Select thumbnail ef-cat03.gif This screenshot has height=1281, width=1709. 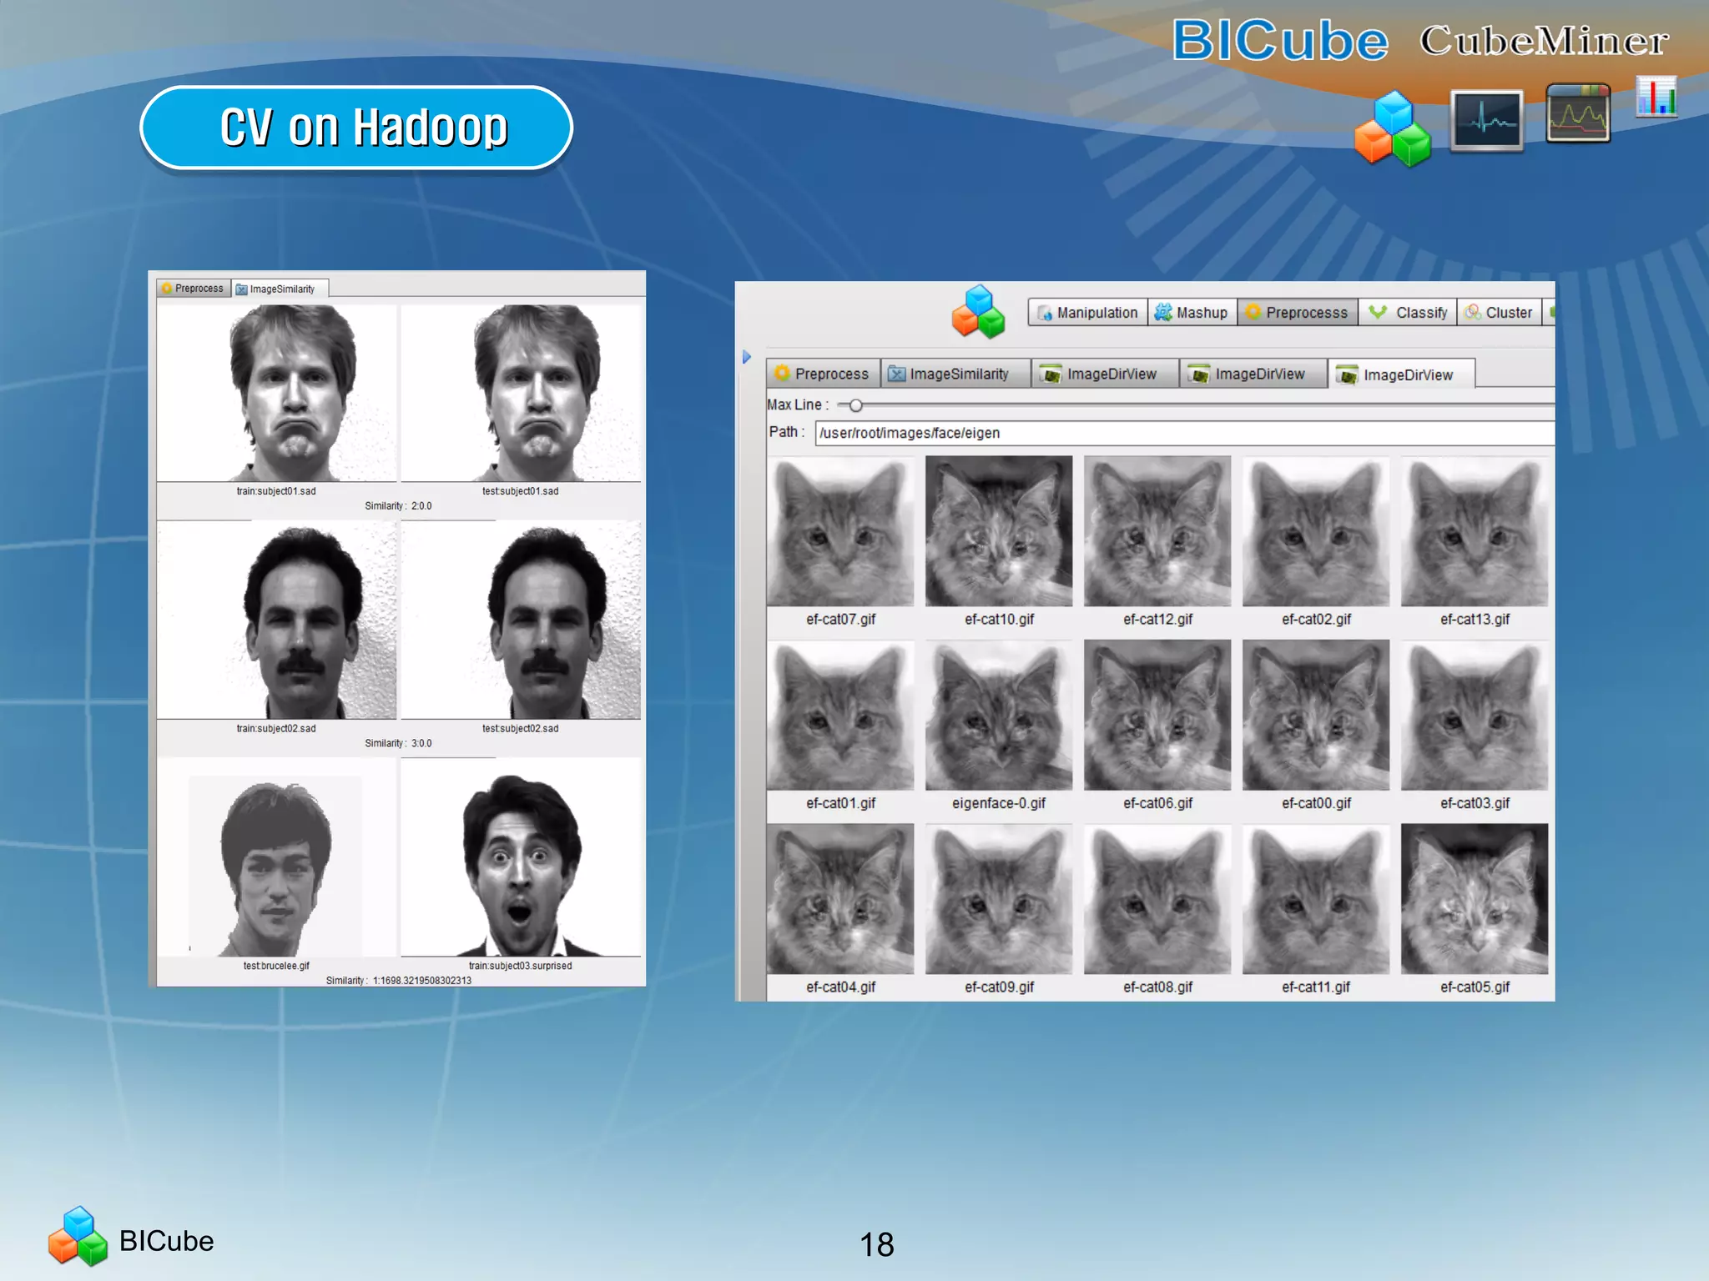pos(1475,715)
